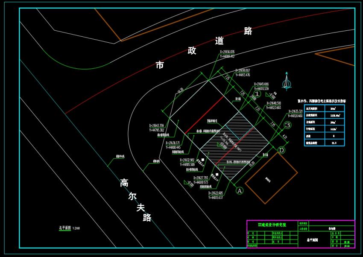Image resolution: width=363 pixels, height=257 pixels.
Task: Click the road label character 高
Action: click(x=124, y=183)
